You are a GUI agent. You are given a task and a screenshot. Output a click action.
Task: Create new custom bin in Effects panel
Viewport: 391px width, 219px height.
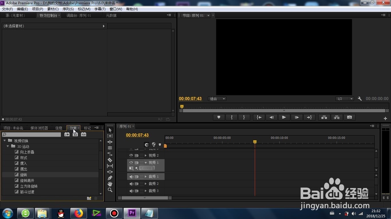(89, 198)
